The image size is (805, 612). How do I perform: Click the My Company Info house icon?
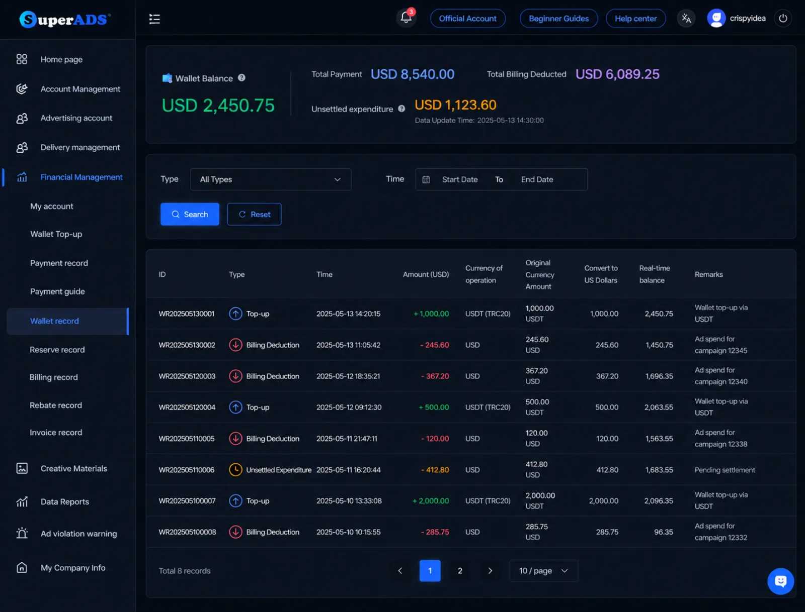coord(22,568)
